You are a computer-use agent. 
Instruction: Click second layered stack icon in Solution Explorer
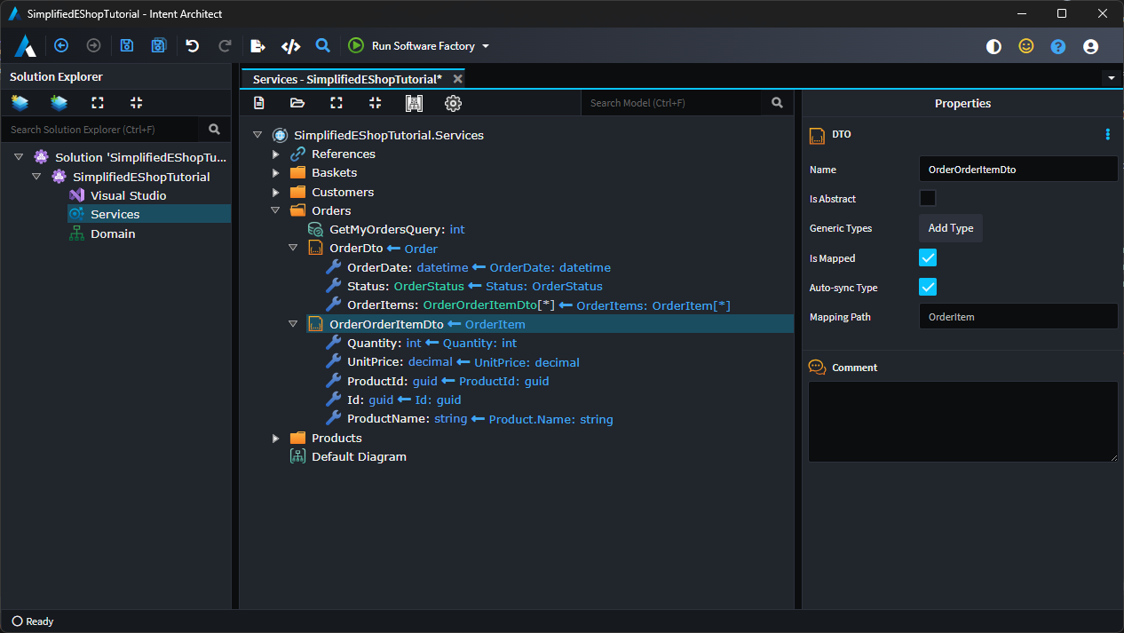coord(59,103)
